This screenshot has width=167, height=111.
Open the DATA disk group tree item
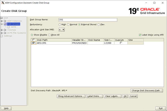tap(13, 27)
